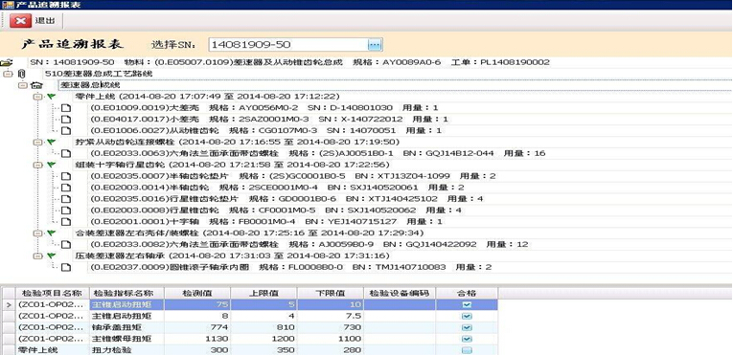This screenshot has height=355, width=733.
Task: Click the 检验项目名称 column header
Action: click(52, 294)
